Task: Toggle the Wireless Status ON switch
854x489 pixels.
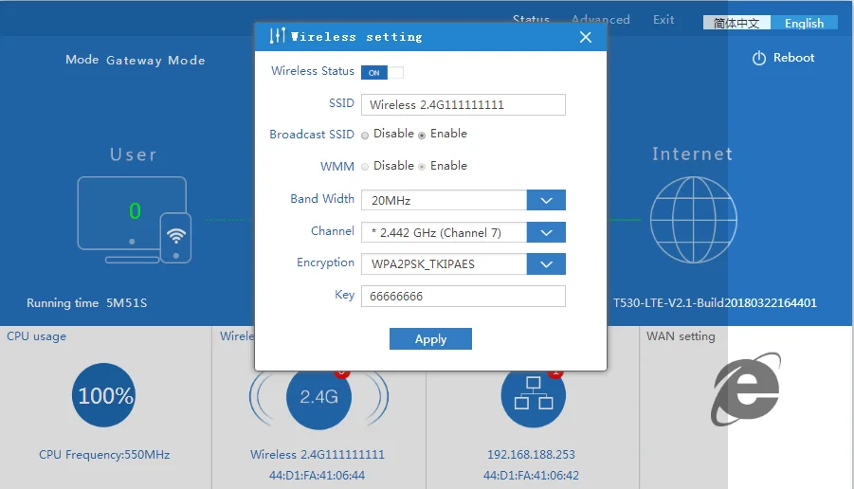Action: 382,72
